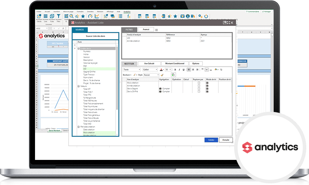
Task: Open the Analytics ribbon tab
Action: 127,12
